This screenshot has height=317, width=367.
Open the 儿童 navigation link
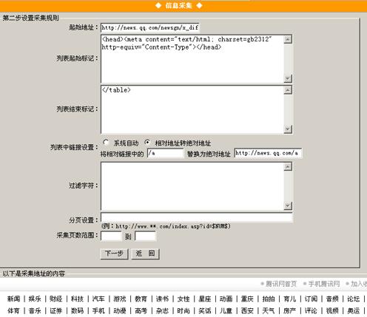pyautogui.click(x=226, y=310)
